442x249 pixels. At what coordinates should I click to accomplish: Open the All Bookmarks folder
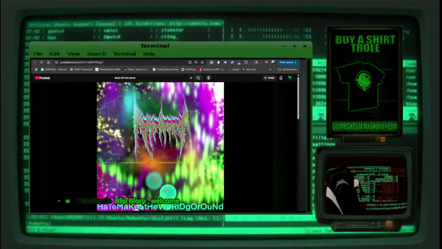[x=287, y=70]
